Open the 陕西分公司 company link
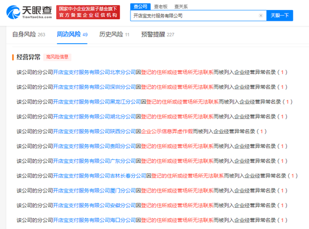The height and width of the screenshot is (229, 309). pos(94,131)
